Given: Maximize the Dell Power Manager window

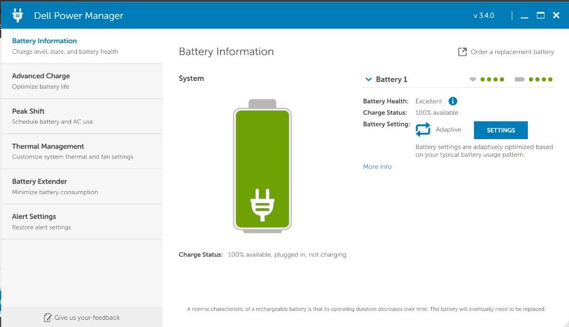Looking at the screenshot, I should 540,16.
